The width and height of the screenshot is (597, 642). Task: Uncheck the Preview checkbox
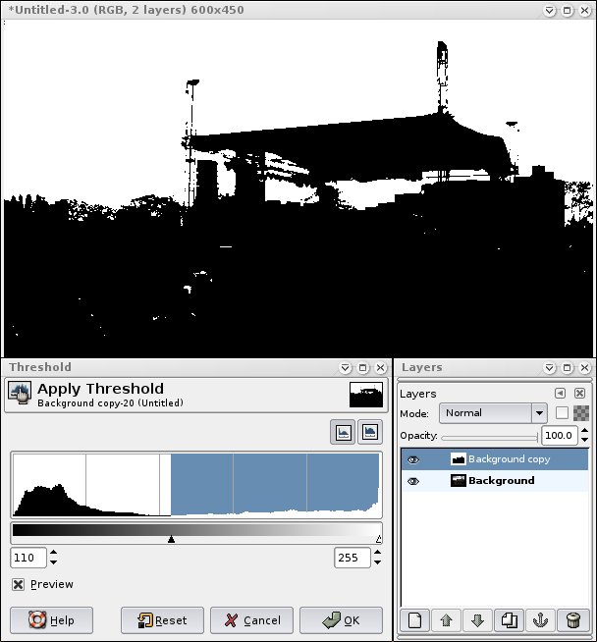pyautogui.click(x=18, y=585)
